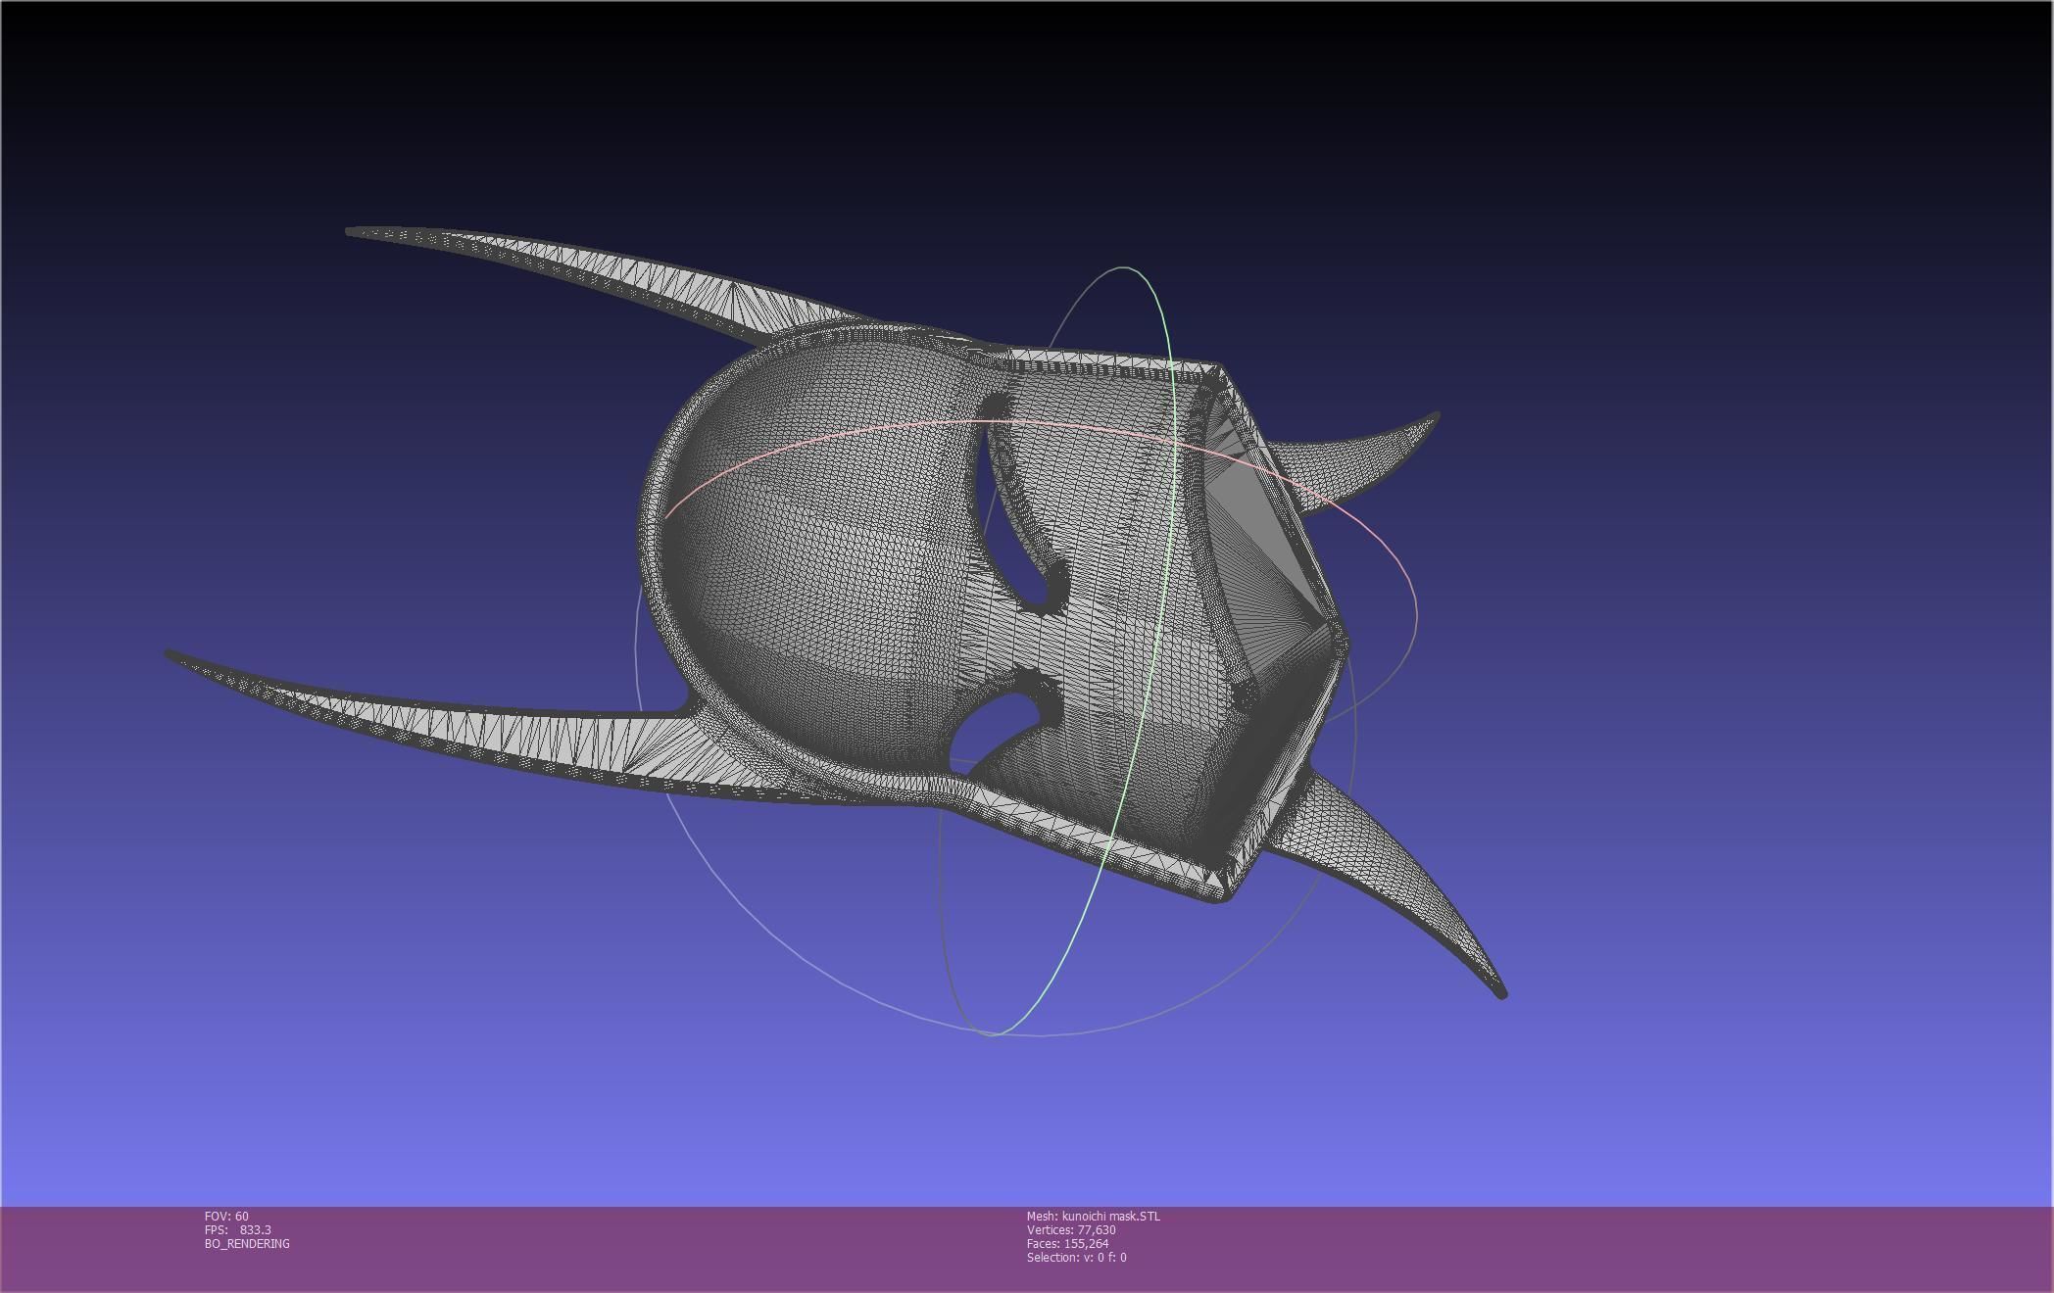2054x1293 pixels.
Task: Click the Selection: v: 0 f: 0 text
Action: (x=1076, y=1257)
